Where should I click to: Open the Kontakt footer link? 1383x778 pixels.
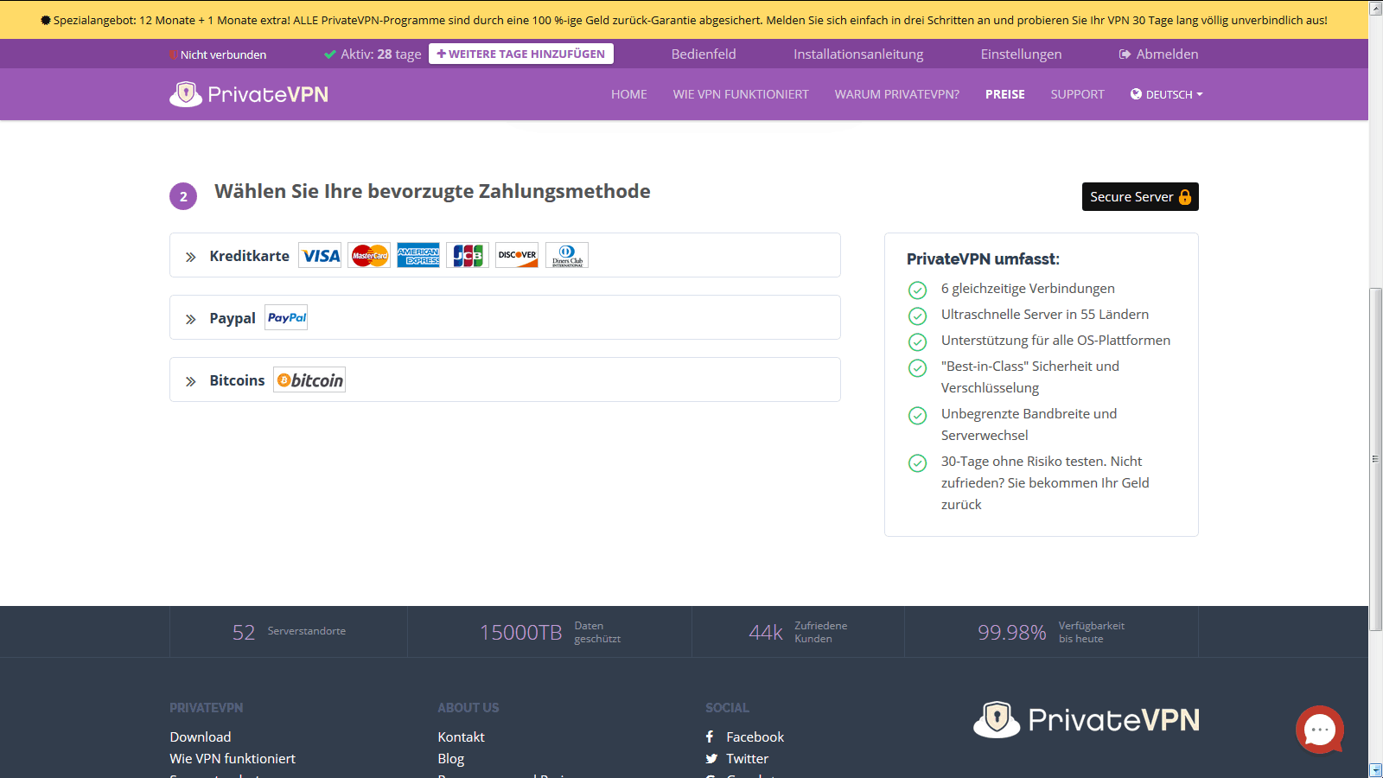click(461, 737)
